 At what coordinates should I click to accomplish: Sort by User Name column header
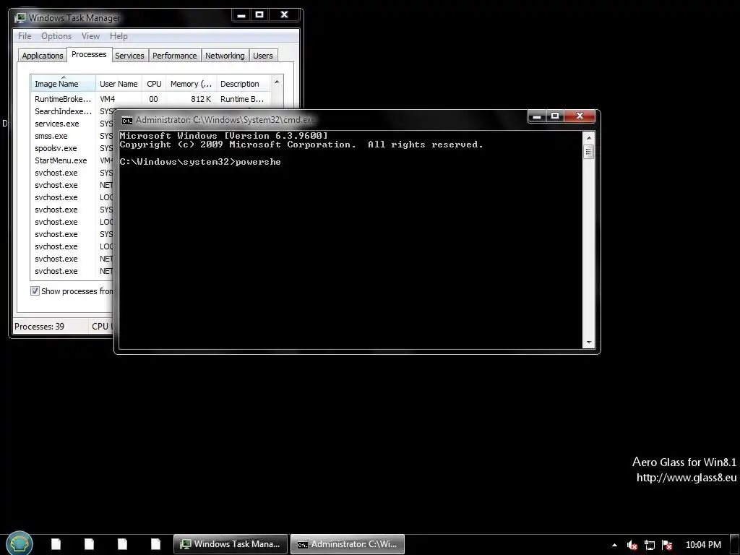point(119,84)
